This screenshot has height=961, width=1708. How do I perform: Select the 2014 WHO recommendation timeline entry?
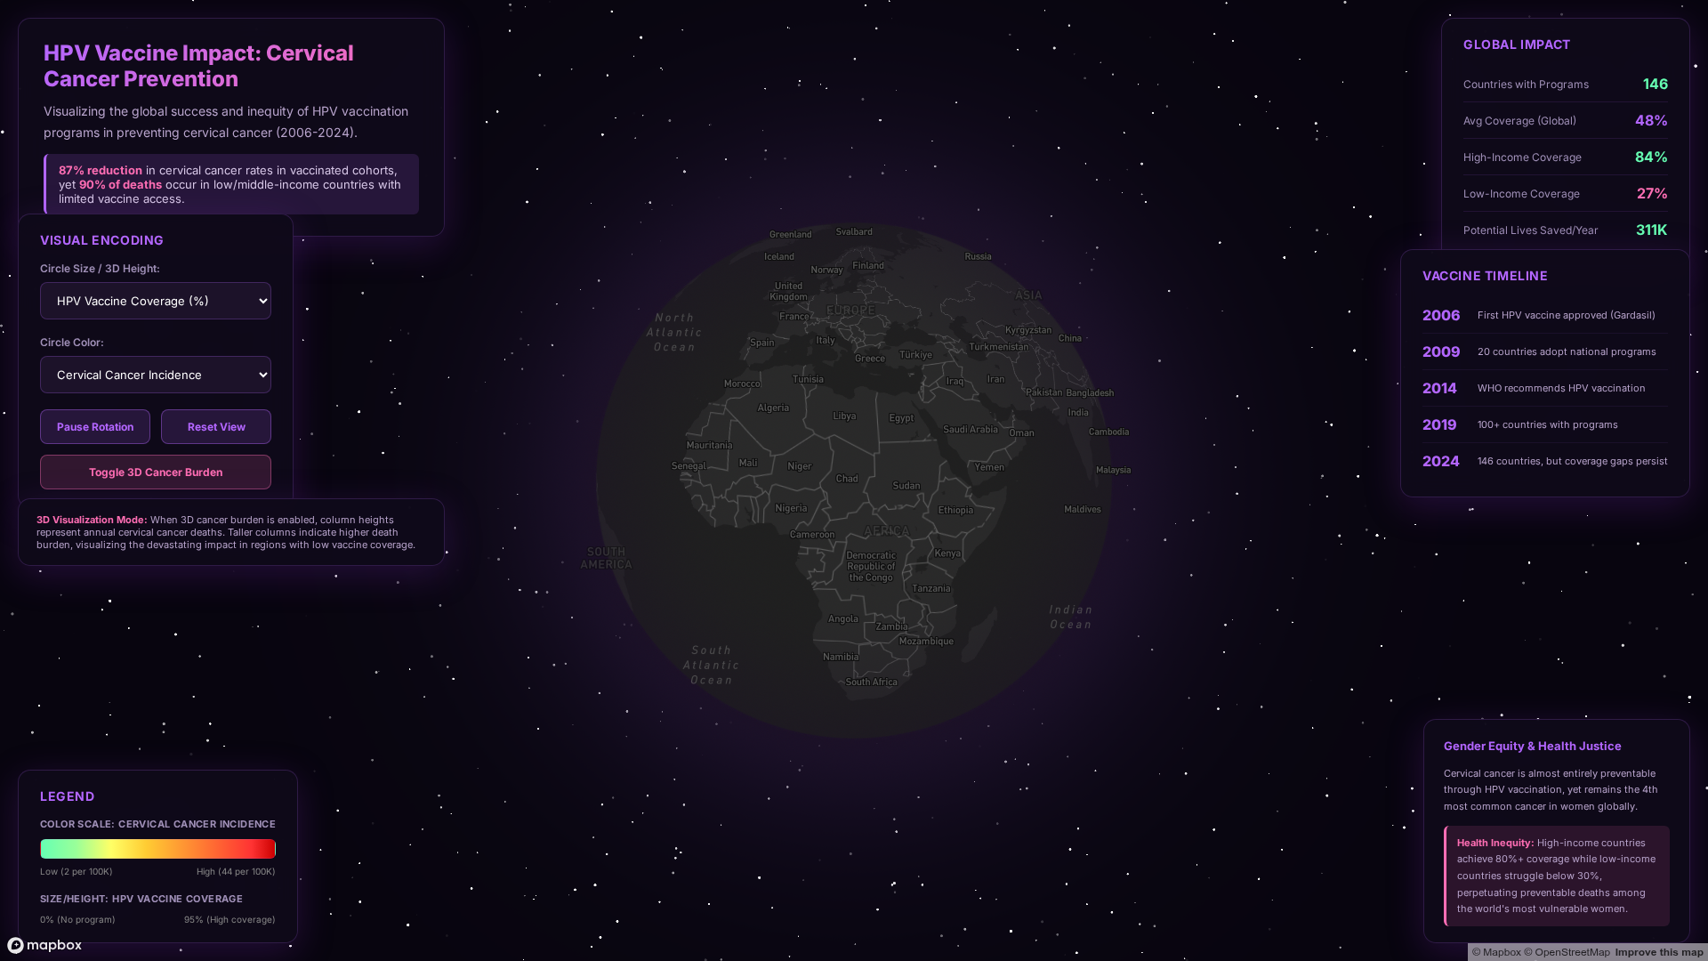point(1544,388)
